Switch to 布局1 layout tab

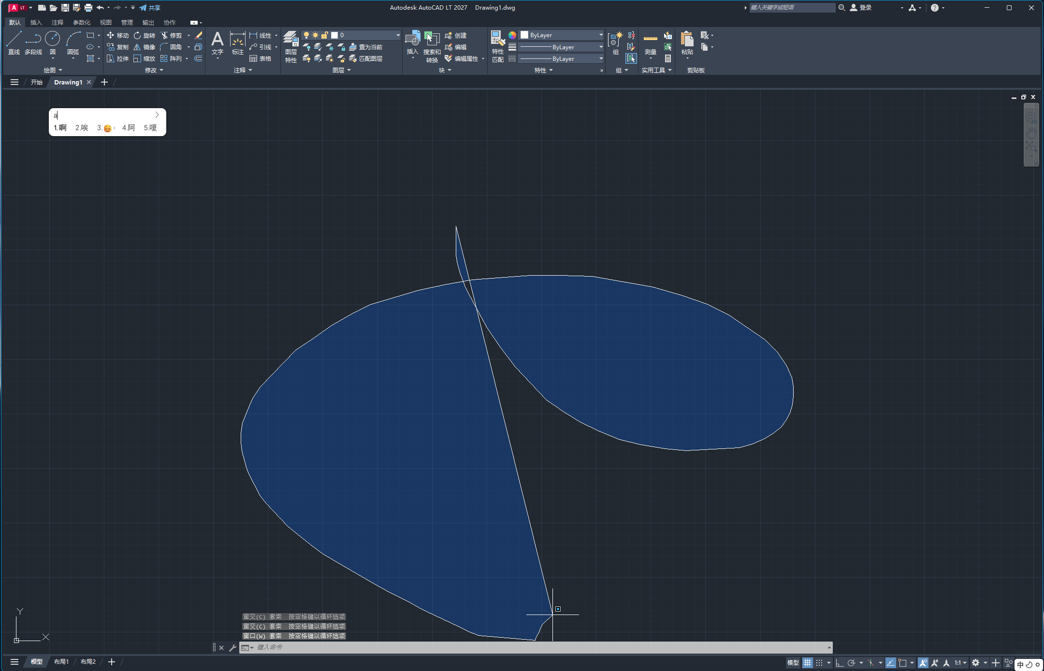tap(61, 662)
